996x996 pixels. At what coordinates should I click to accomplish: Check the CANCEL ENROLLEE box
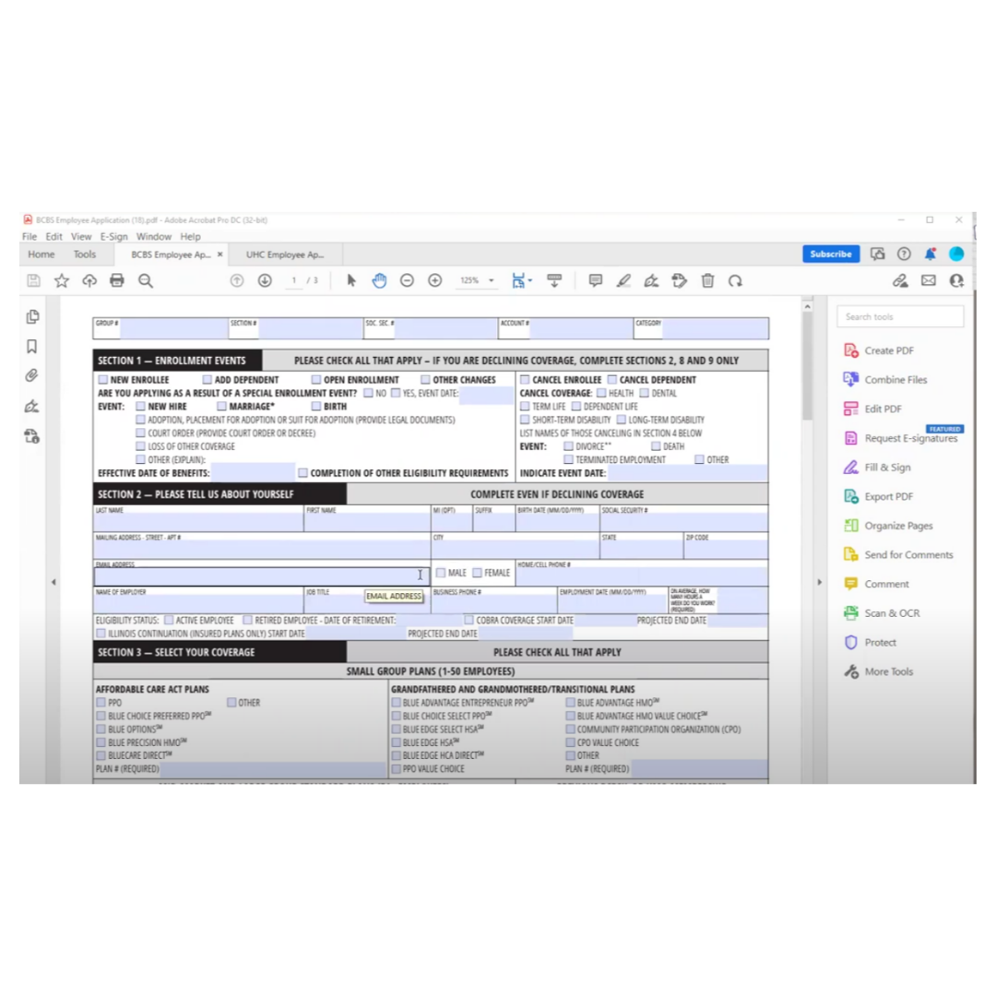coord(525,379)
